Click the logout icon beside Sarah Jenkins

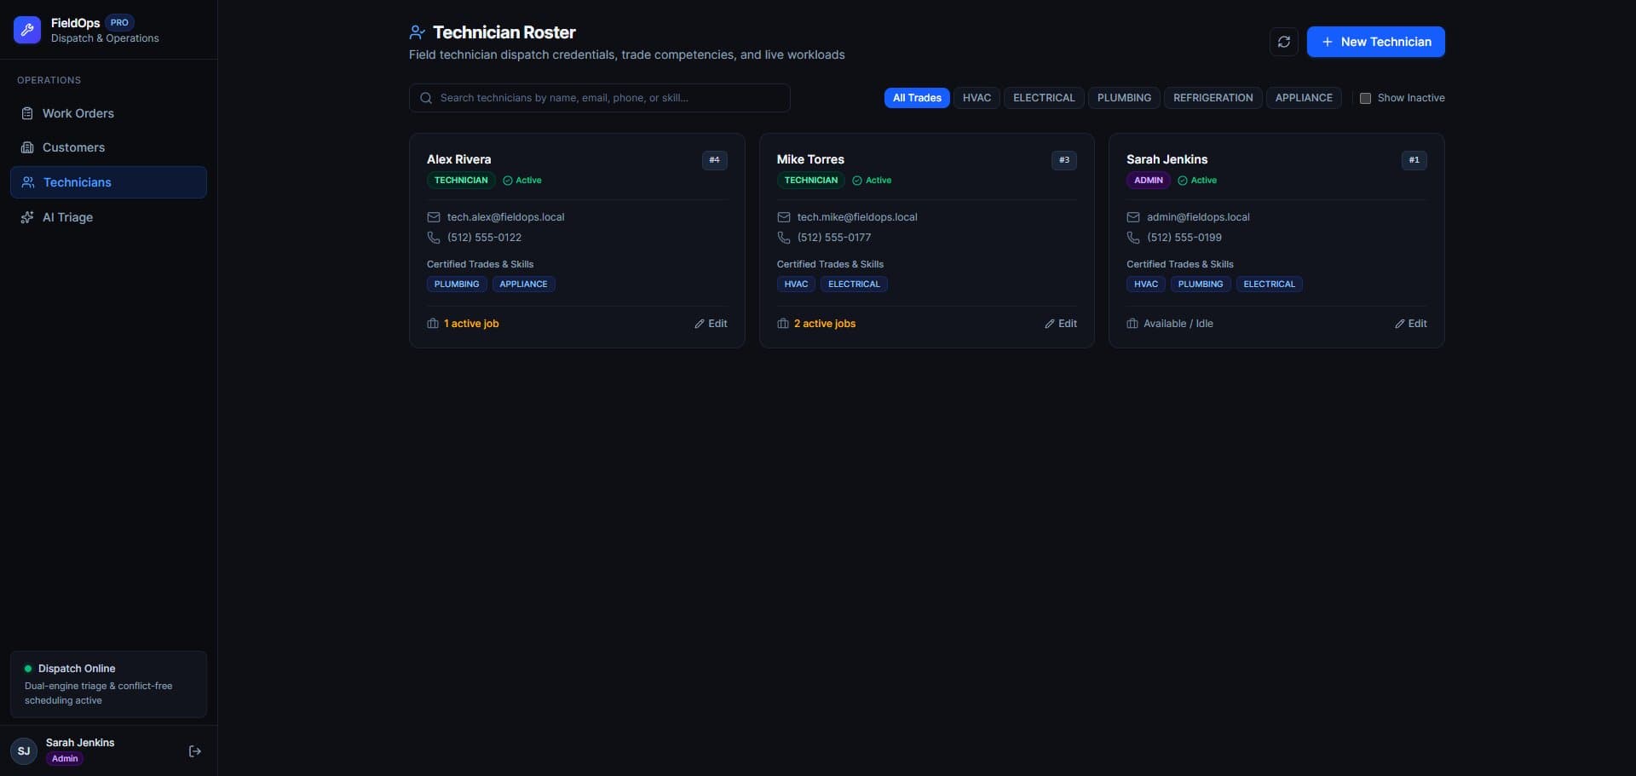[195, 751]
